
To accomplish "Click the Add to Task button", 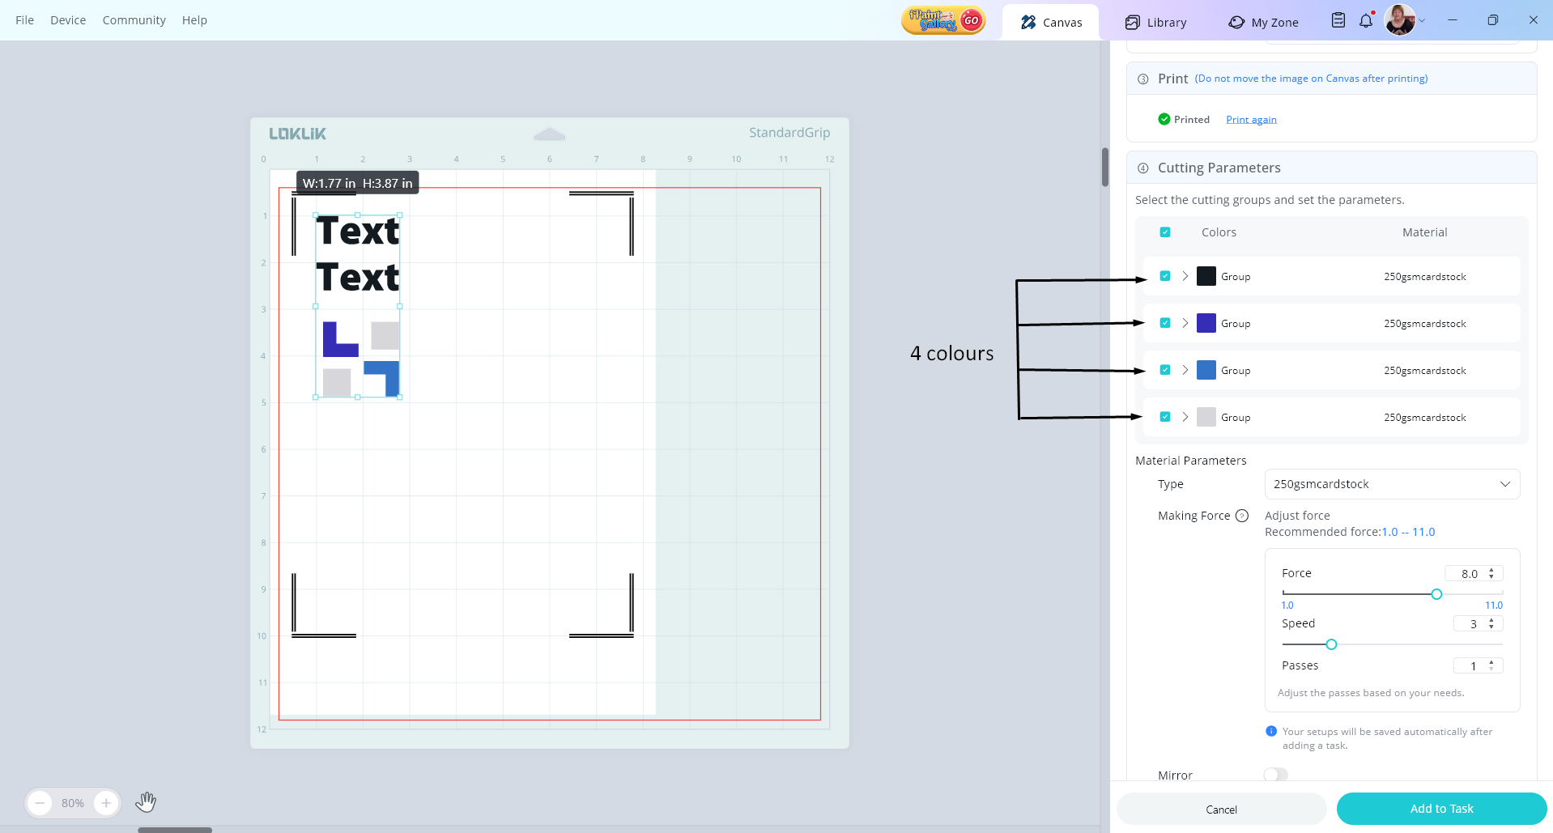I will click(1441, 809).
